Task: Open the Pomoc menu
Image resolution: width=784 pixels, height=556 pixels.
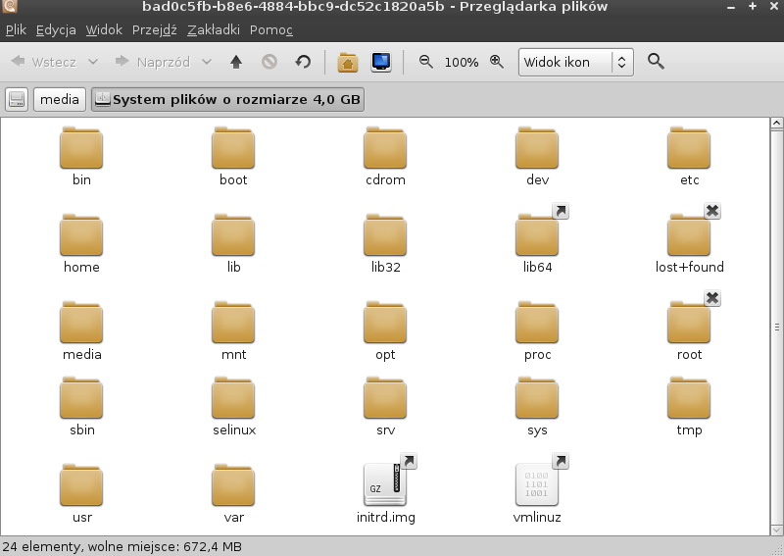Action: click(271, 30)
